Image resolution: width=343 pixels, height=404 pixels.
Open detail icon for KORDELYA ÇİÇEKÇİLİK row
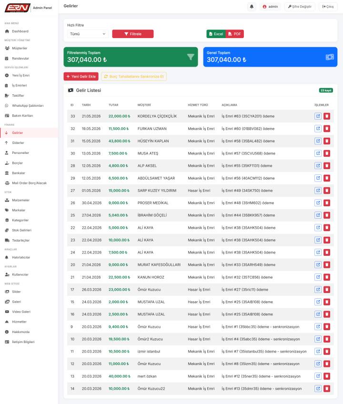[x=318, y=116]
